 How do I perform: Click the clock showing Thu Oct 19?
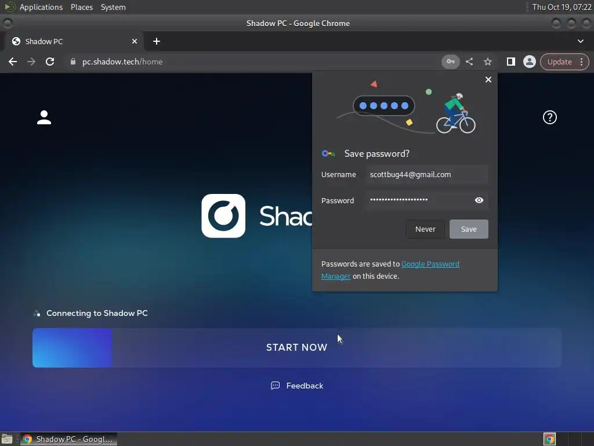(562, 7)
